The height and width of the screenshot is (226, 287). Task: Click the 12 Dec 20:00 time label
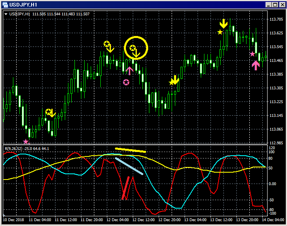tap(170, 220)
